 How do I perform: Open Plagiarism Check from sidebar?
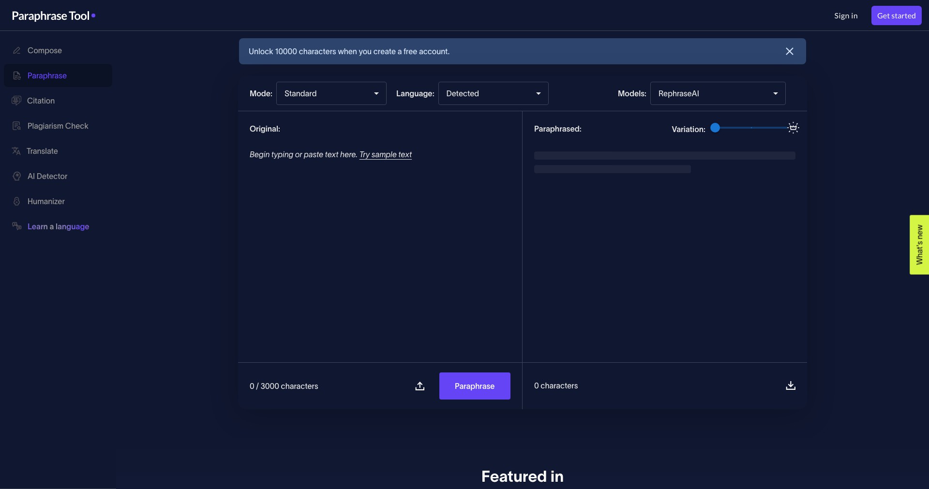[x=58, y=126]
